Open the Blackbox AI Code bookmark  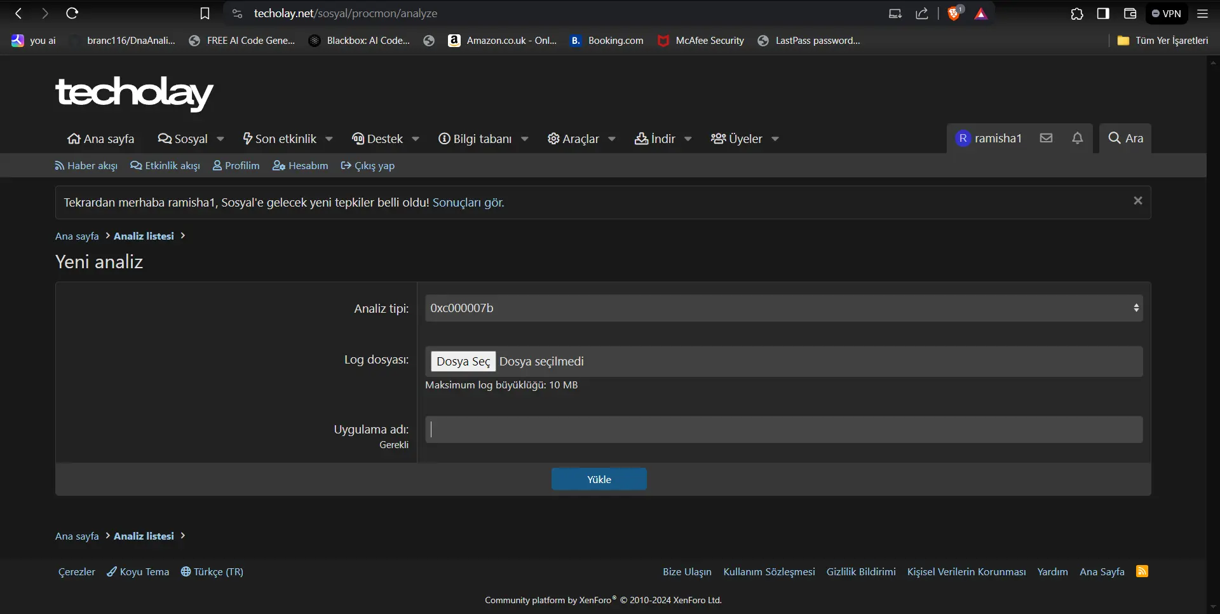(360, 41)
